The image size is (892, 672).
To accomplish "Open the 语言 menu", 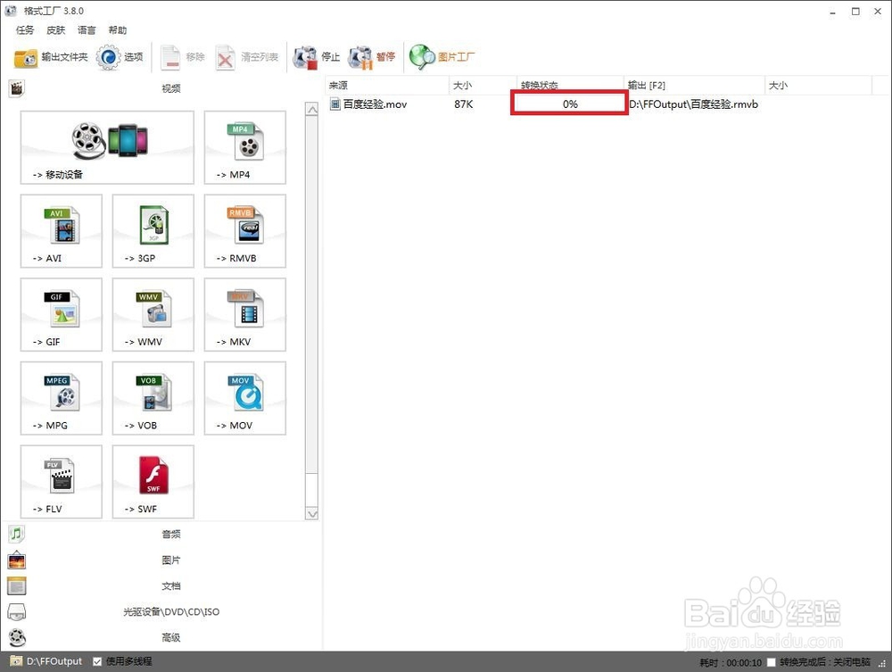I will click(87, 30).
